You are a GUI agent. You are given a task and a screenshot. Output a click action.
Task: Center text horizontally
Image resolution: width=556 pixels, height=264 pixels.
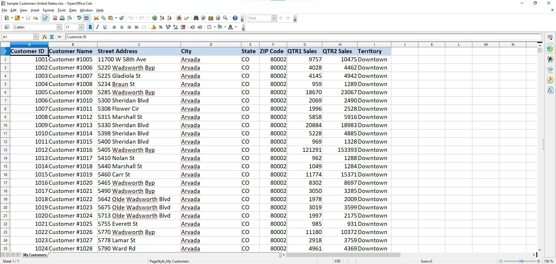[122, 27]
